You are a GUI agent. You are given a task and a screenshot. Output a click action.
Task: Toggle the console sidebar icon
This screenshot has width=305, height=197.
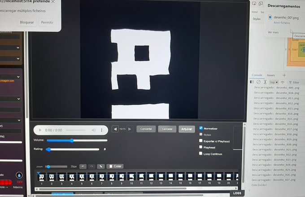tap(252, 82)
